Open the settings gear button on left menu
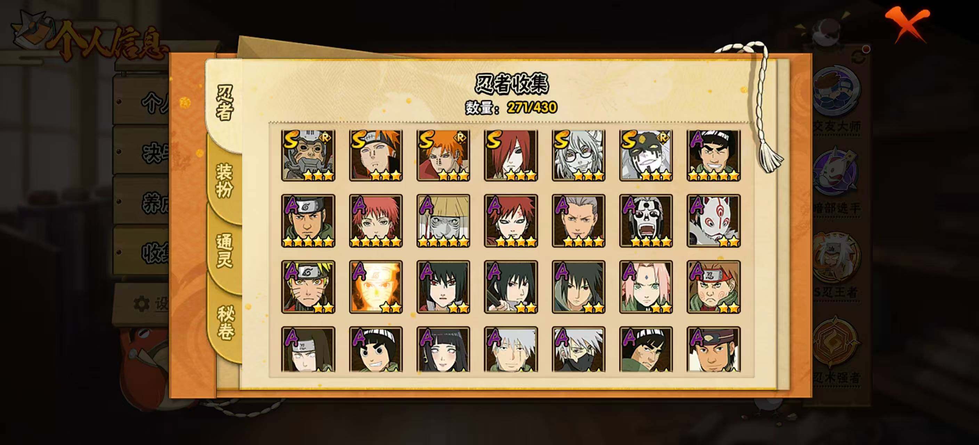The width and height of the screenshot is (979, 445). click(141, 304)
